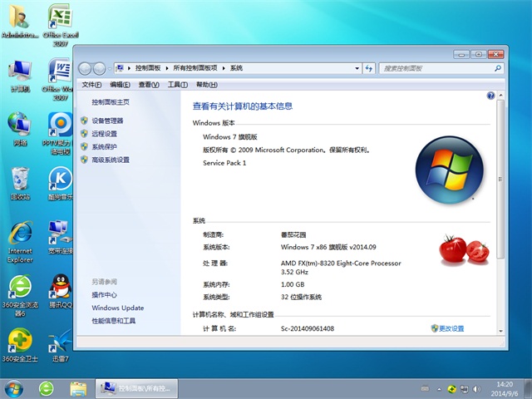Click the network tray icon
The width and height of the screenshot is (532, 399).
(464, 389)
